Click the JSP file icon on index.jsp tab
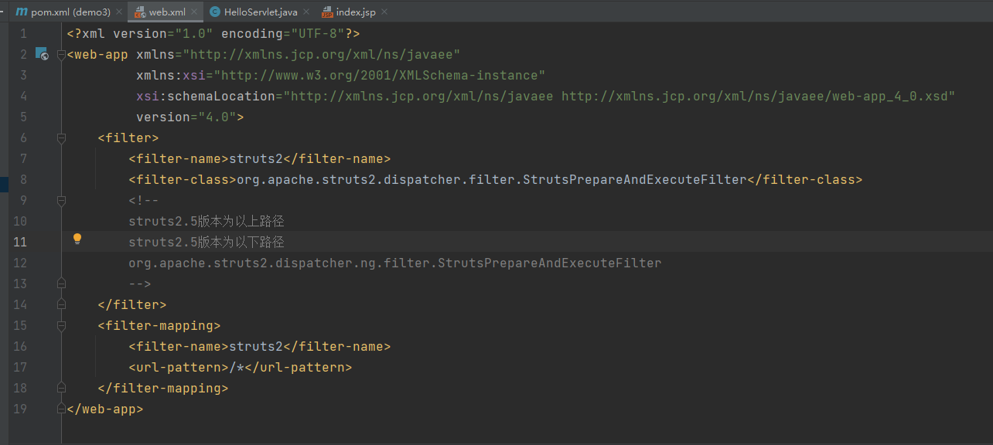This screenshot has width=993, height=445. 328,12
